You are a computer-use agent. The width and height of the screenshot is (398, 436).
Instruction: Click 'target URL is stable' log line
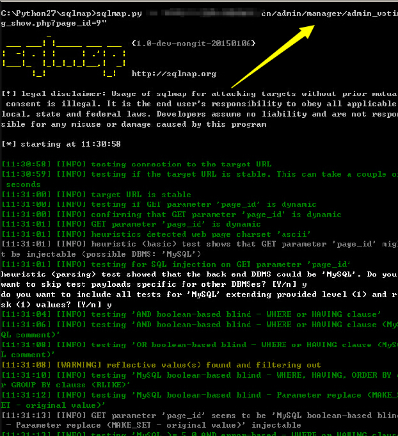(96, 195)
